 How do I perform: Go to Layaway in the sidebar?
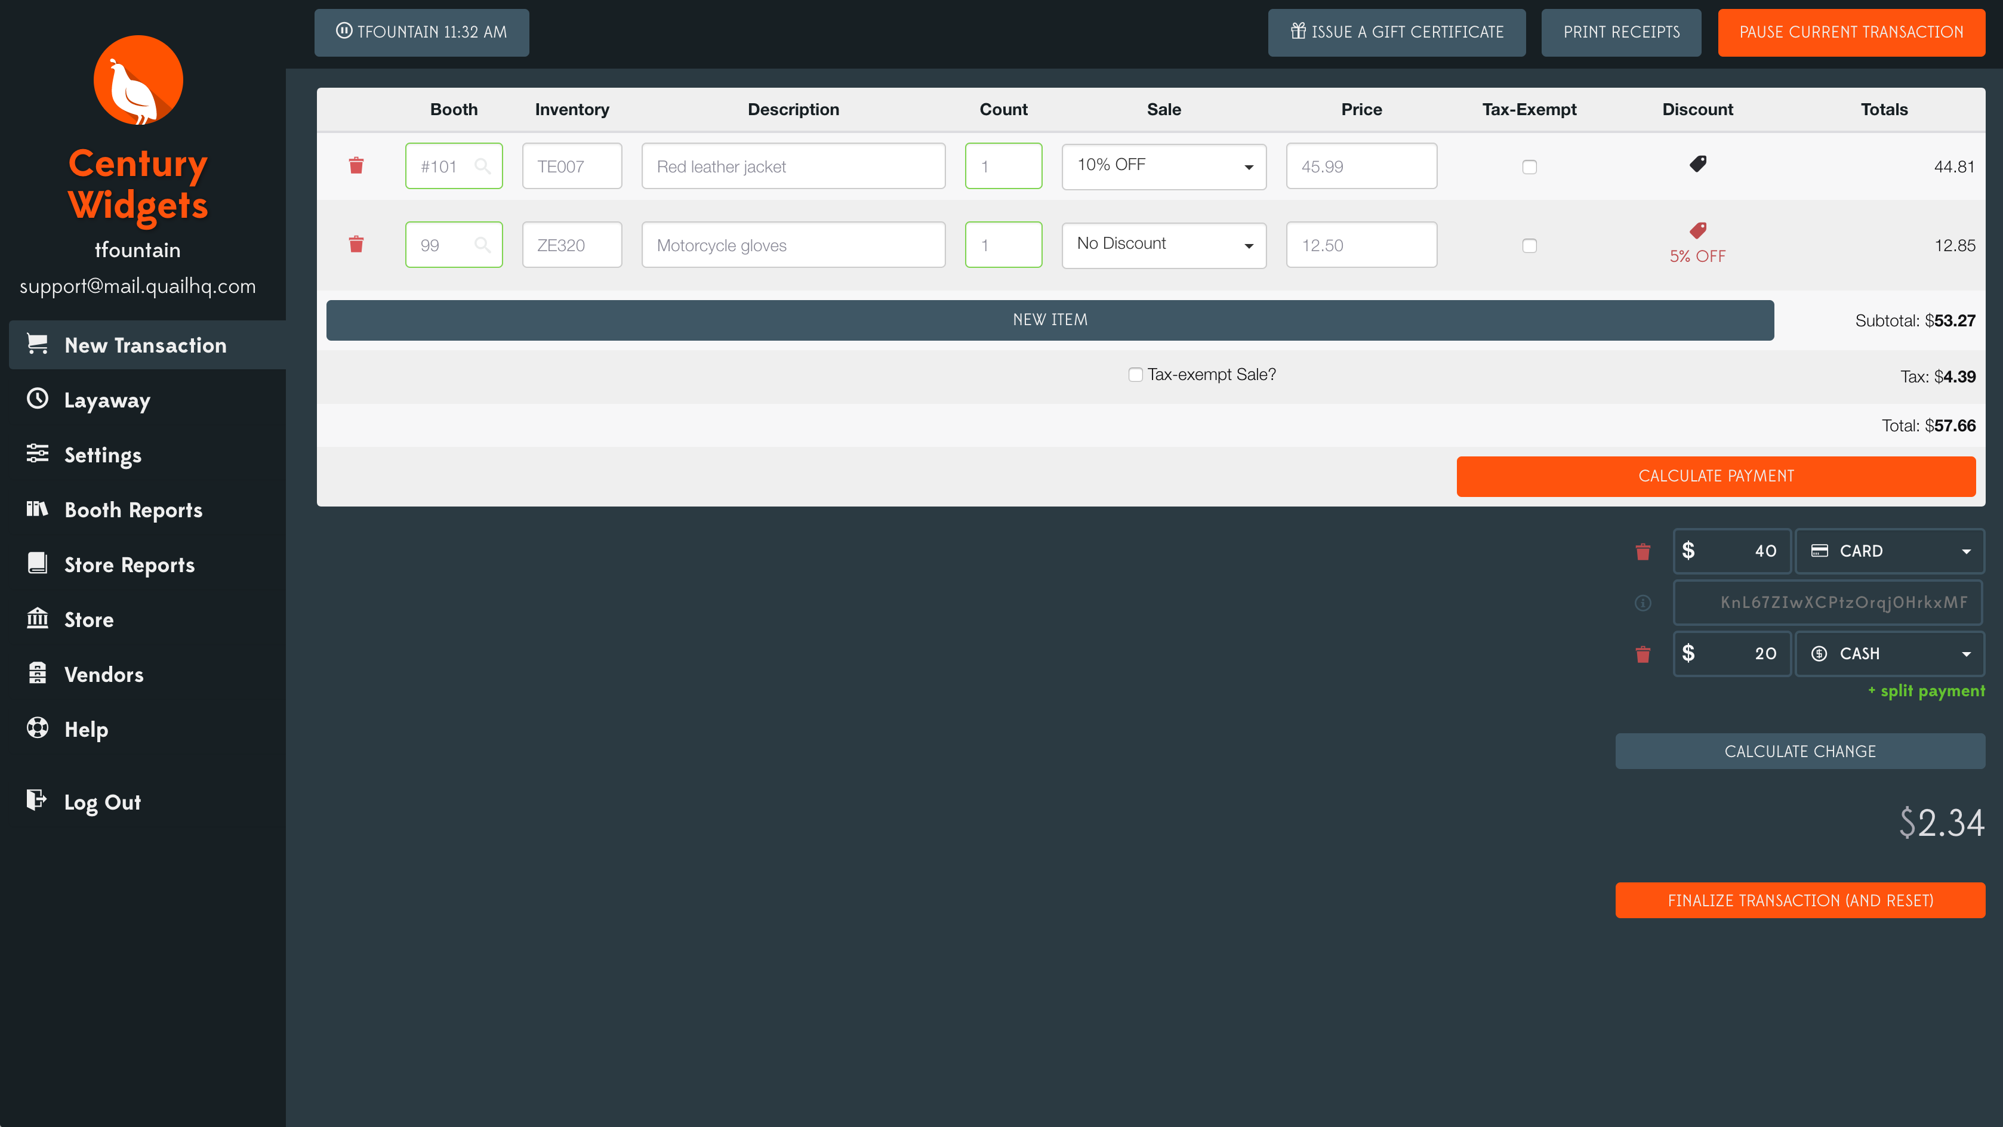point(106,400)
